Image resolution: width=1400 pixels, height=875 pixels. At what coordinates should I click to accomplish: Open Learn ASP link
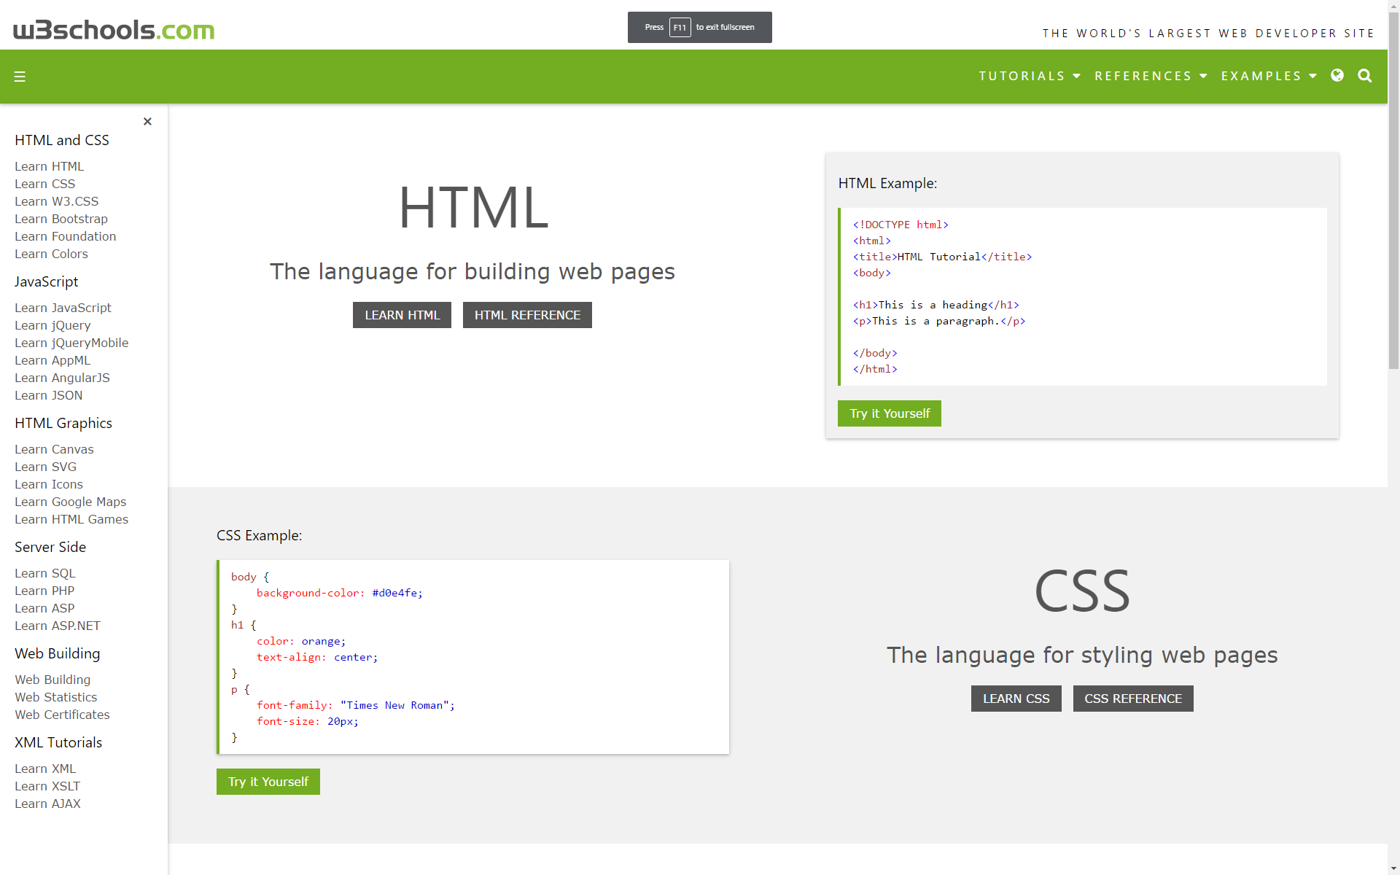(44, 608)
